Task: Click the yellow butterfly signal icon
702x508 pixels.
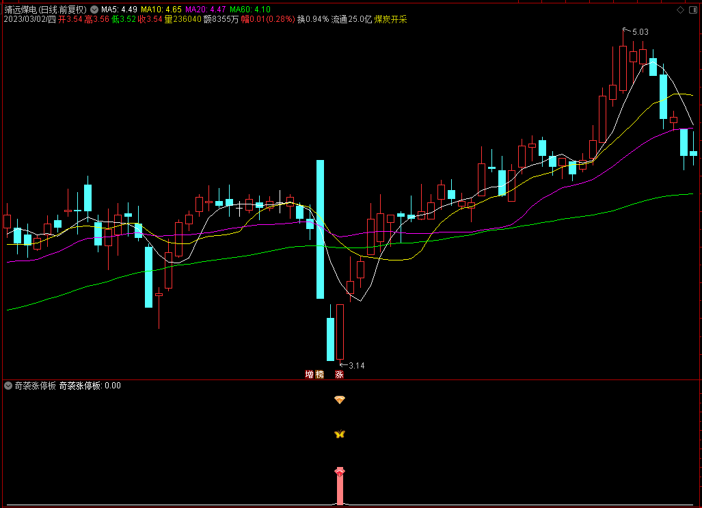Action: click(340, 434)
